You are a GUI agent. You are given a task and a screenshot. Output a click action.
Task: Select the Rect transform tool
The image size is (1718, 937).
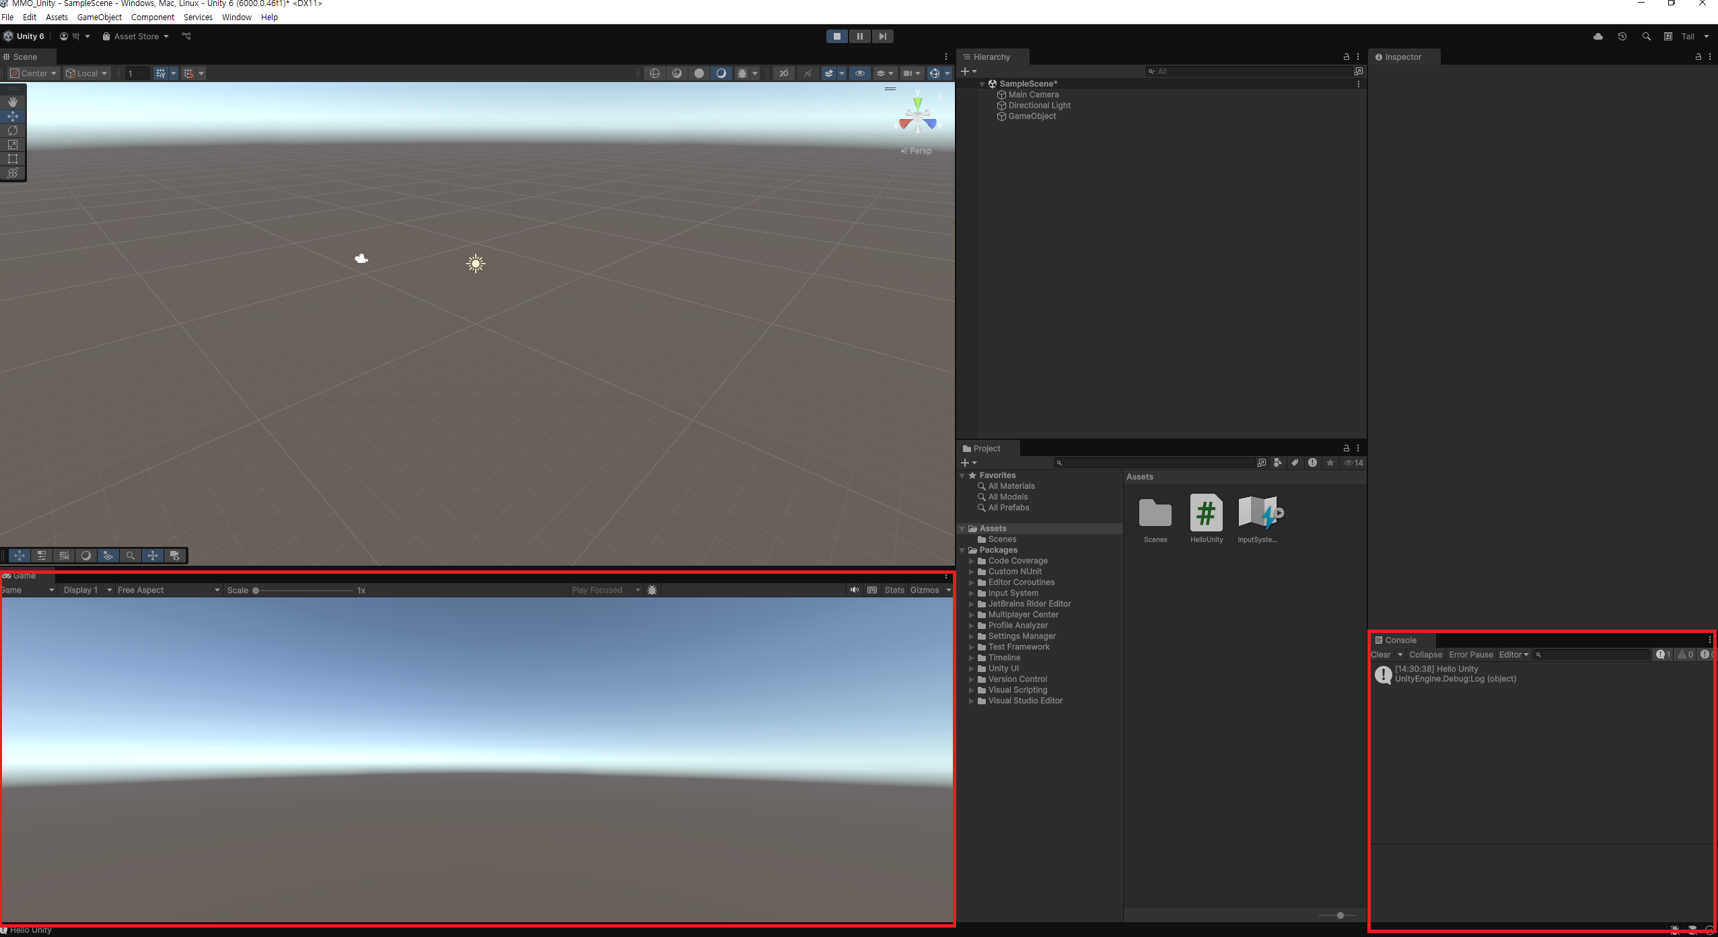click(13, 159)
